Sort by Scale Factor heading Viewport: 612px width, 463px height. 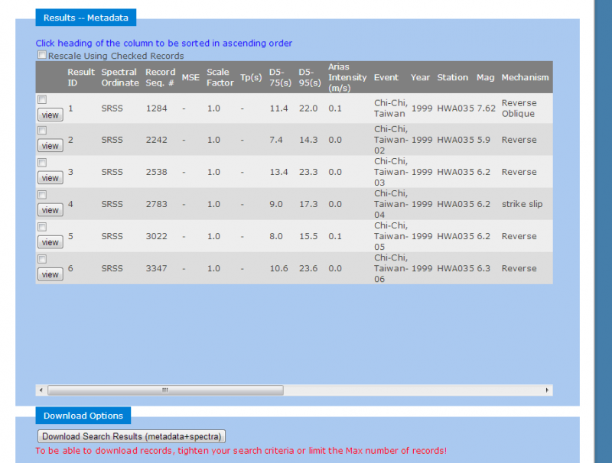[220, 77]
